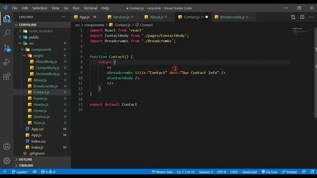The height and width of the screenshot is (178, 317).
Task: Click the master branch status item
Action: tap(20, 172)
